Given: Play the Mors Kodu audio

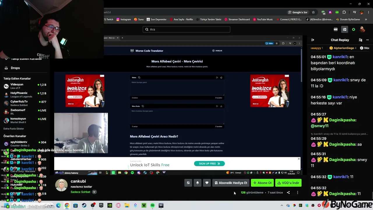Looking at the screenshot, I should (217, 106).
